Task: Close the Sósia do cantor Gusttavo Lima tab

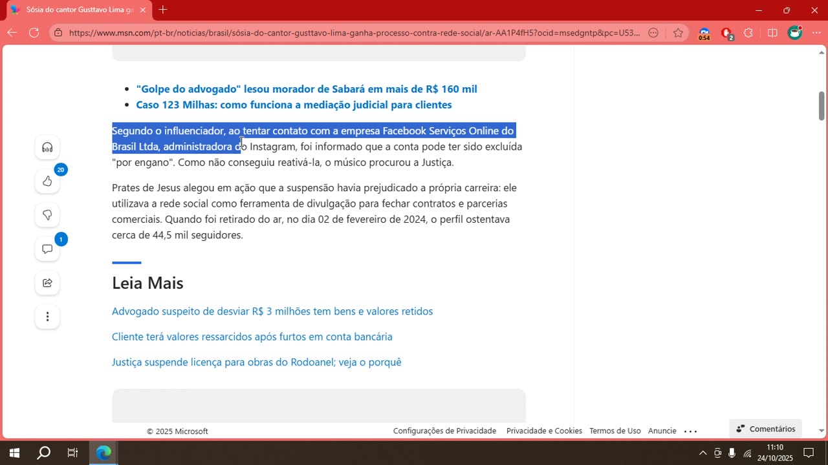Action: pyautogui.click(x=142, y=10)
